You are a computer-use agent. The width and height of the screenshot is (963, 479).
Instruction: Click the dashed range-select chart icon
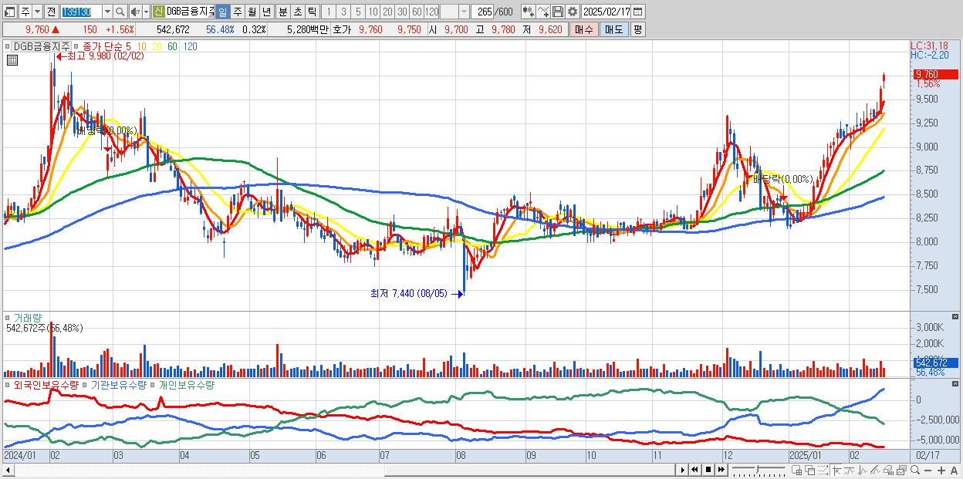[823, 470]
